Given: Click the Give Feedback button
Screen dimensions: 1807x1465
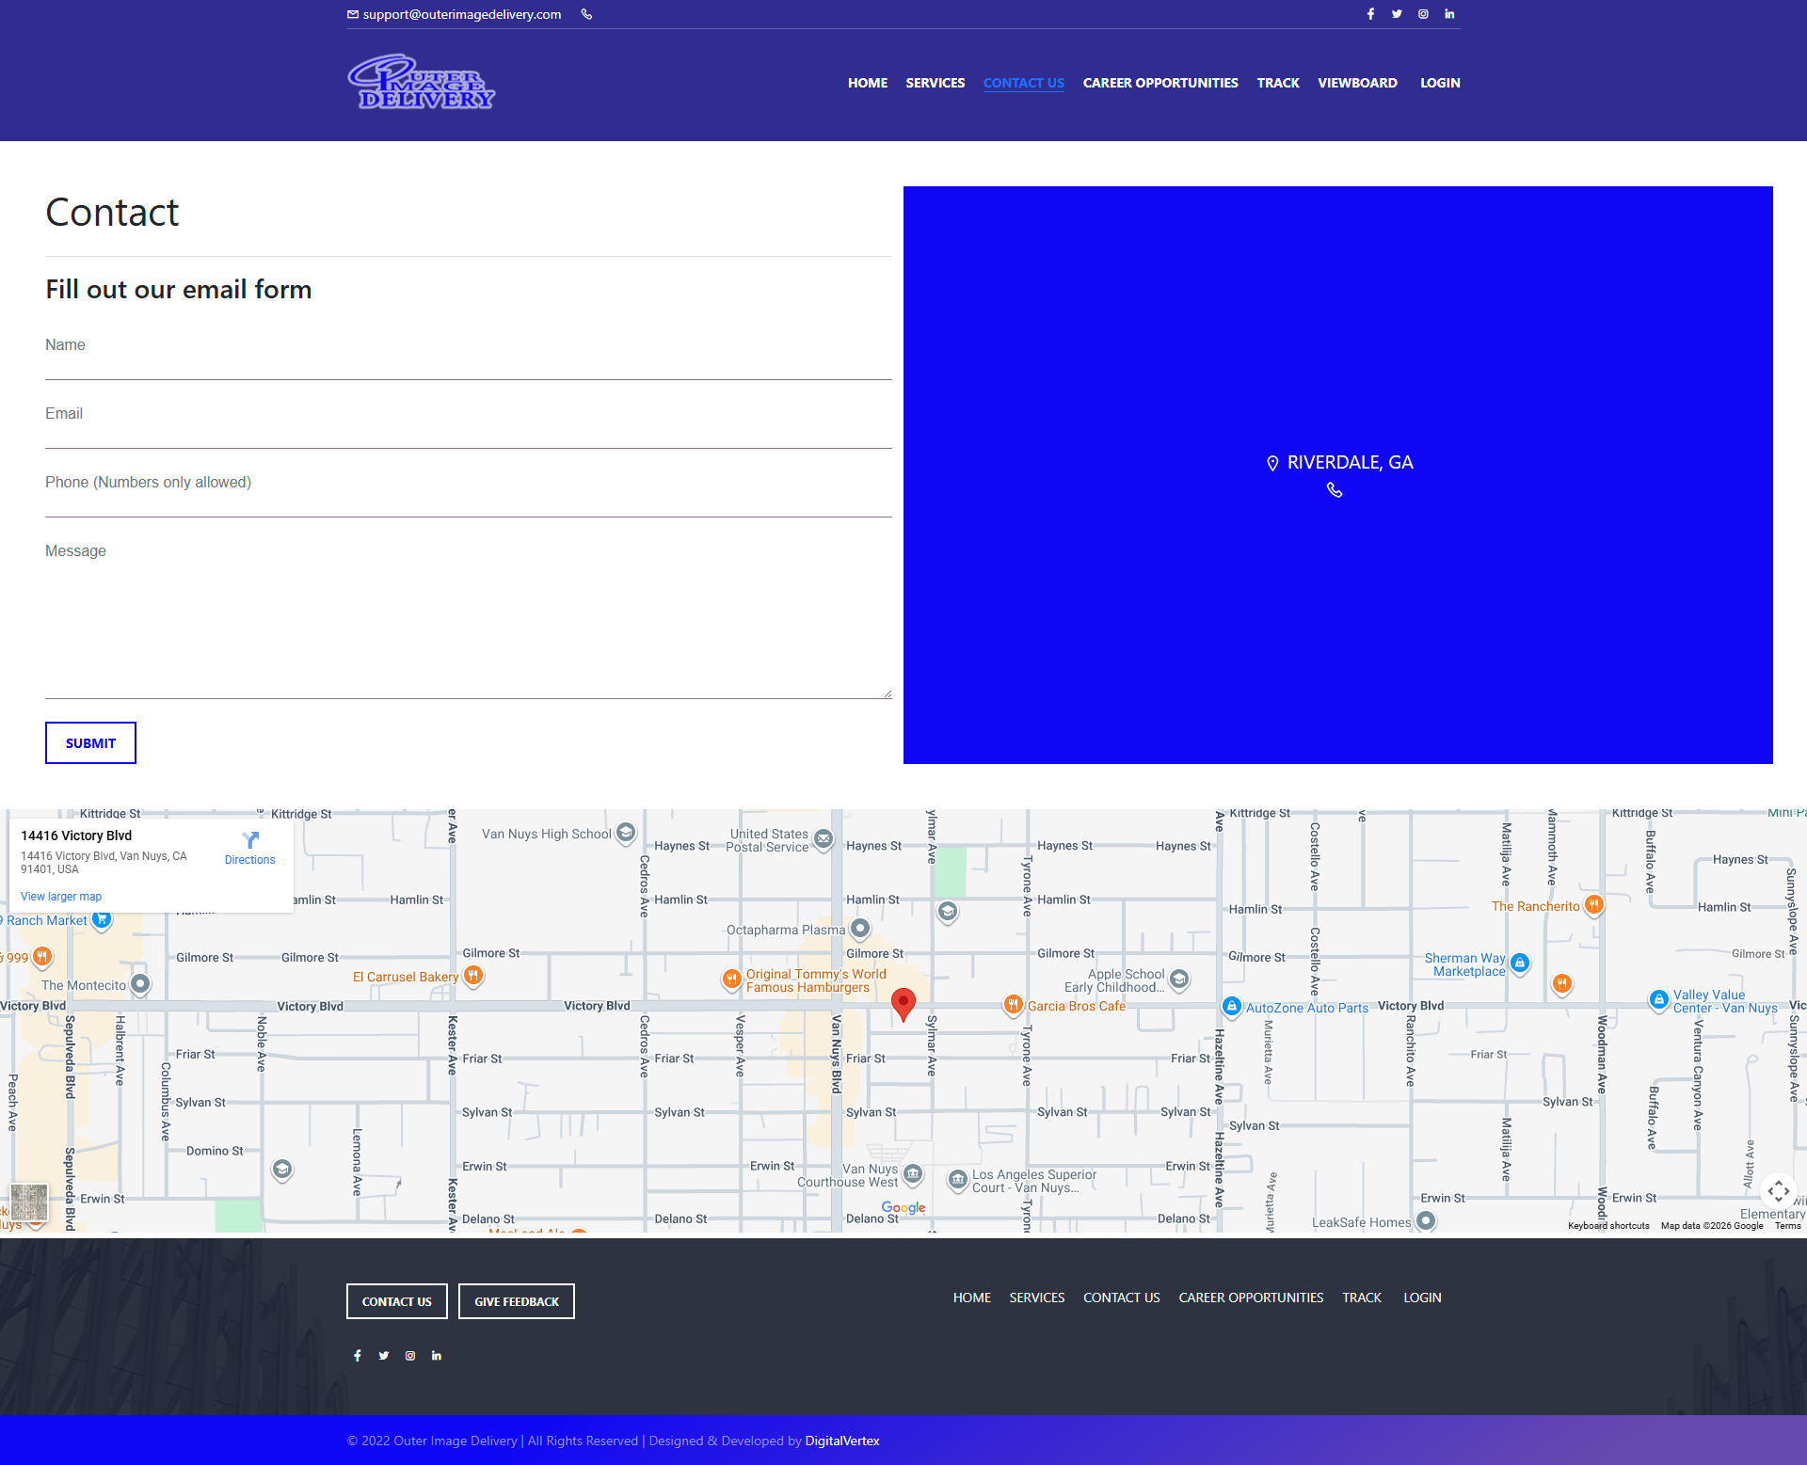Looking at the screenshot, I should [x=517, y=1301].
